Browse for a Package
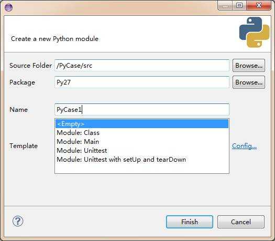 click(249, 82)
